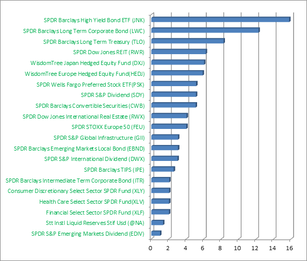The image size is (307, 261).
Task: Click the axis value 4
Action: point(185,248)
